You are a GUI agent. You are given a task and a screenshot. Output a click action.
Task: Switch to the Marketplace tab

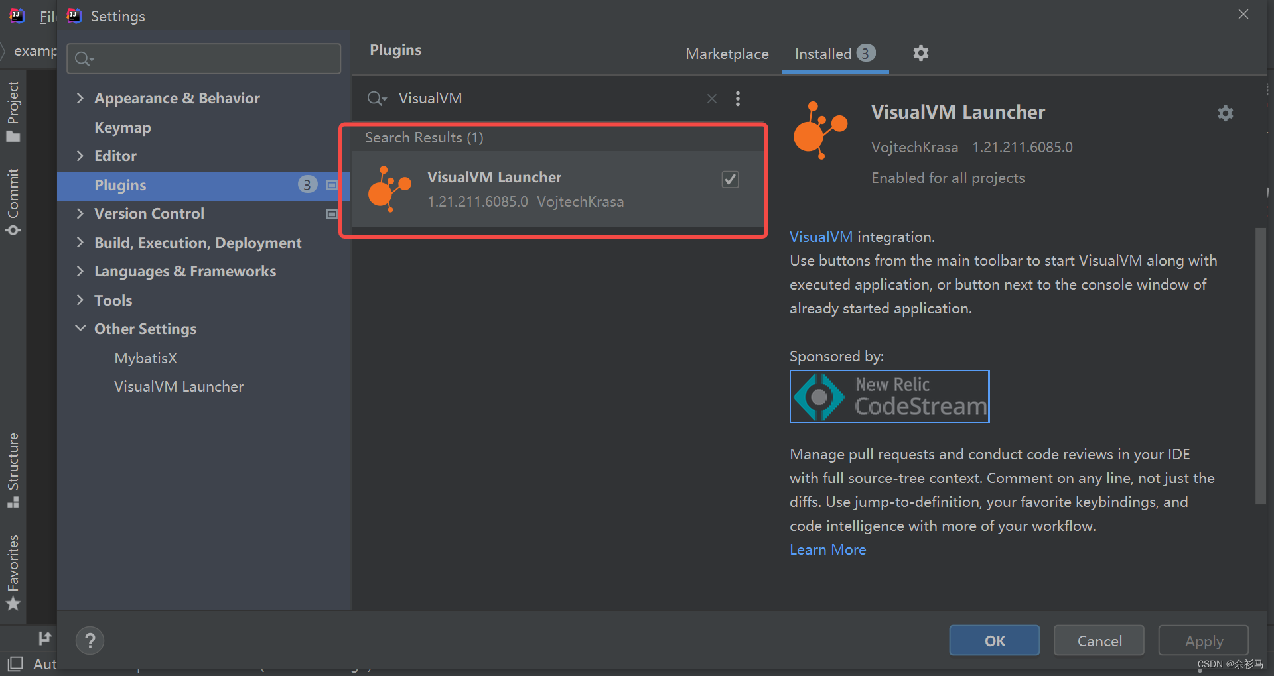(727, 54)
